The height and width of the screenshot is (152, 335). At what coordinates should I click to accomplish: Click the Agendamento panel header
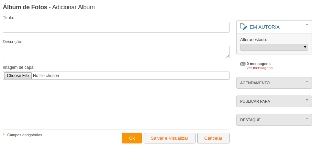point(274,83)
